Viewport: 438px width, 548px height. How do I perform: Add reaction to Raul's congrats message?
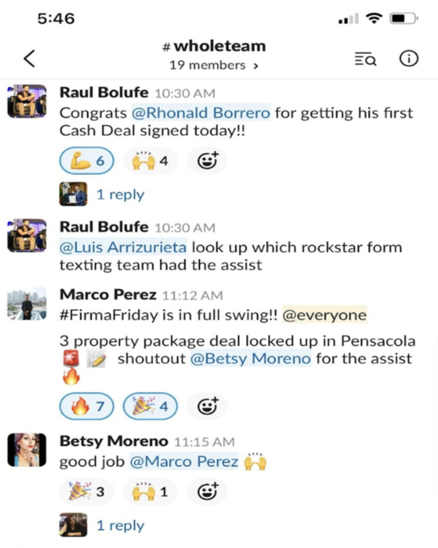(x=207, y=161)
